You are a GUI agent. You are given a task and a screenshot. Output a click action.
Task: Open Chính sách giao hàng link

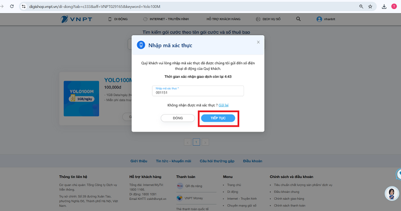point(289,199)
